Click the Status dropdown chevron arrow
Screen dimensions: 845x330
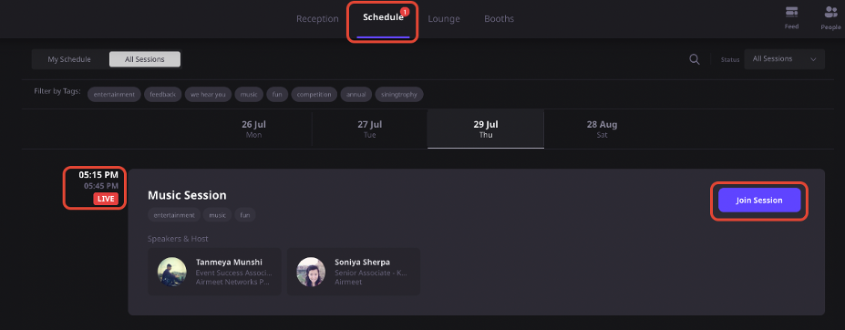[813, 59]
